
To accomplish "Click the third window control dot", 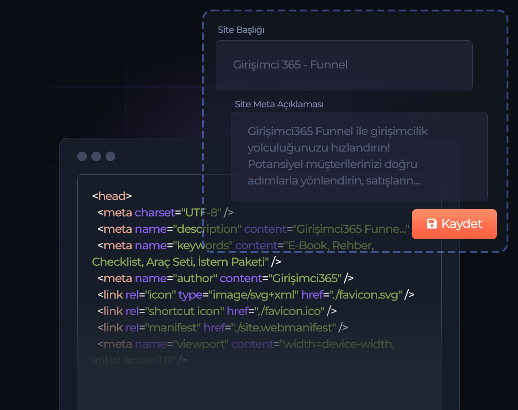I will tap(110, 157).
